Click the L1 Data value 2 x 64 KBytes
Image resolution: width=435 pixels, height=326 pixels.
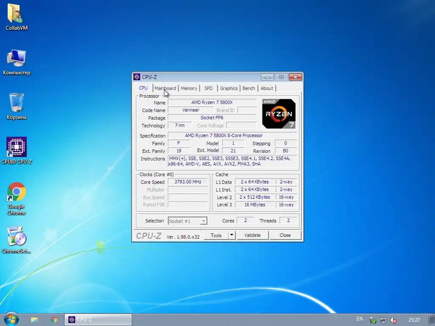pos(255,182)
